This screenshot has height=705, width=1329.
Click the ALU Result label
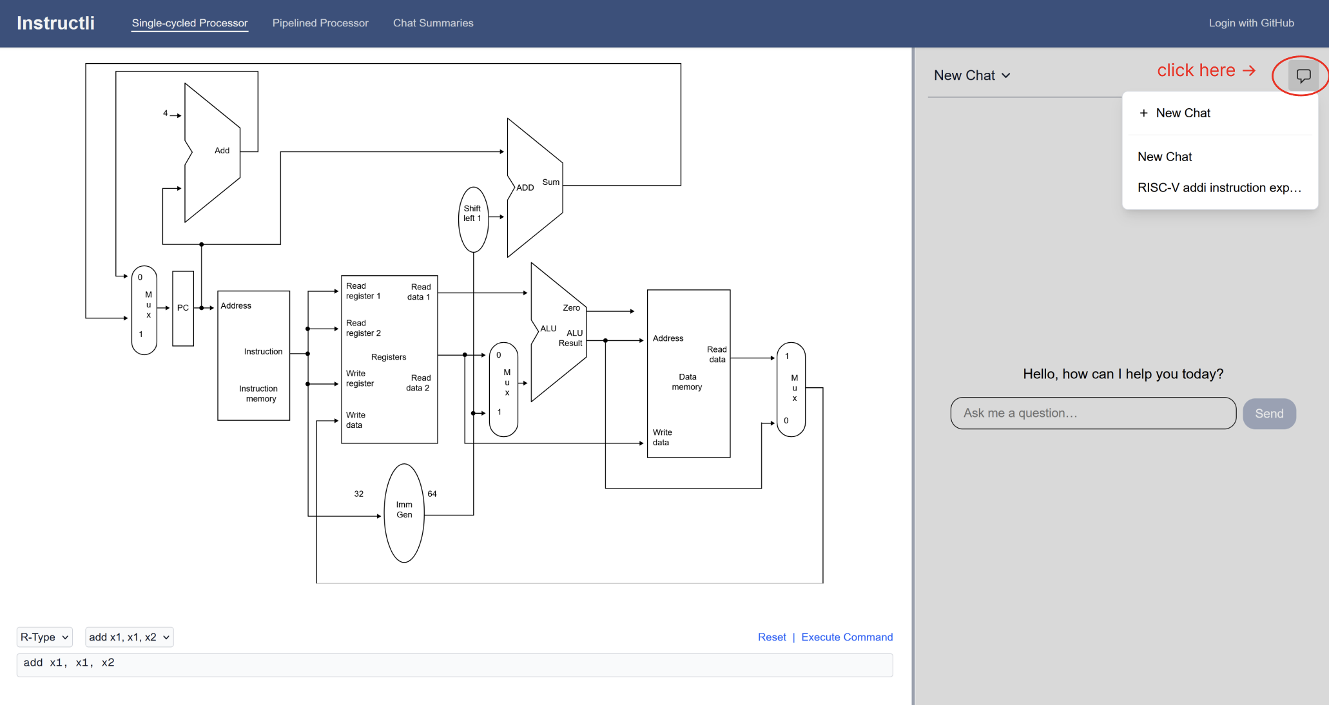[x=572, y=338]
